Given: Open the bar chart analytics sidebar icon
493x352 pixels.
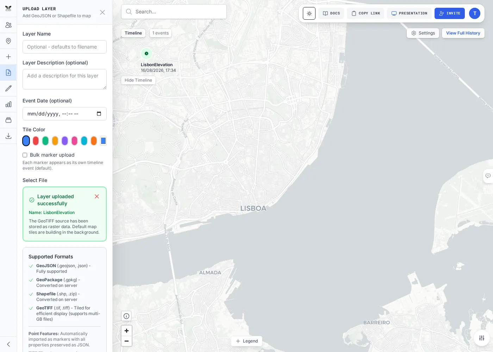Looking at the screenshot, I should pyautogui.click(x=8, y=104).
